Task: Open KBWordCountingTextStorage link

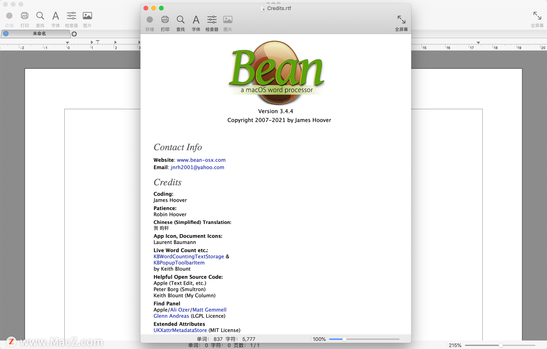Action: click(x=189, y=257)
